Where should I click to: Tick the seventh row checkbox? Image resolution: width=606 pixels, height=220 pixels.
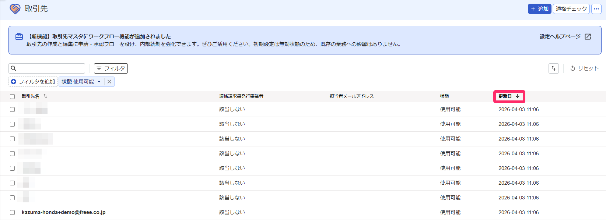coord(12,198)
